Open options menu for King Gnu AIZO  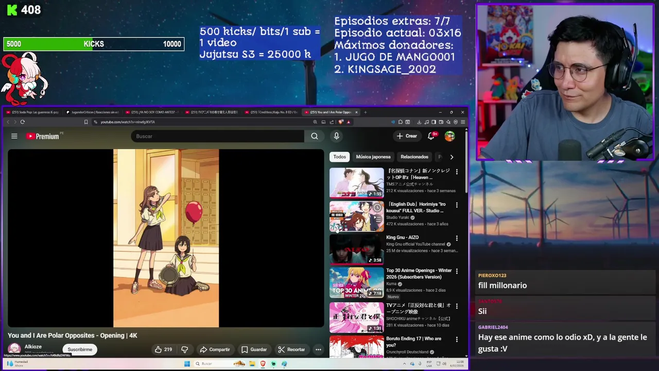point(457,239)
